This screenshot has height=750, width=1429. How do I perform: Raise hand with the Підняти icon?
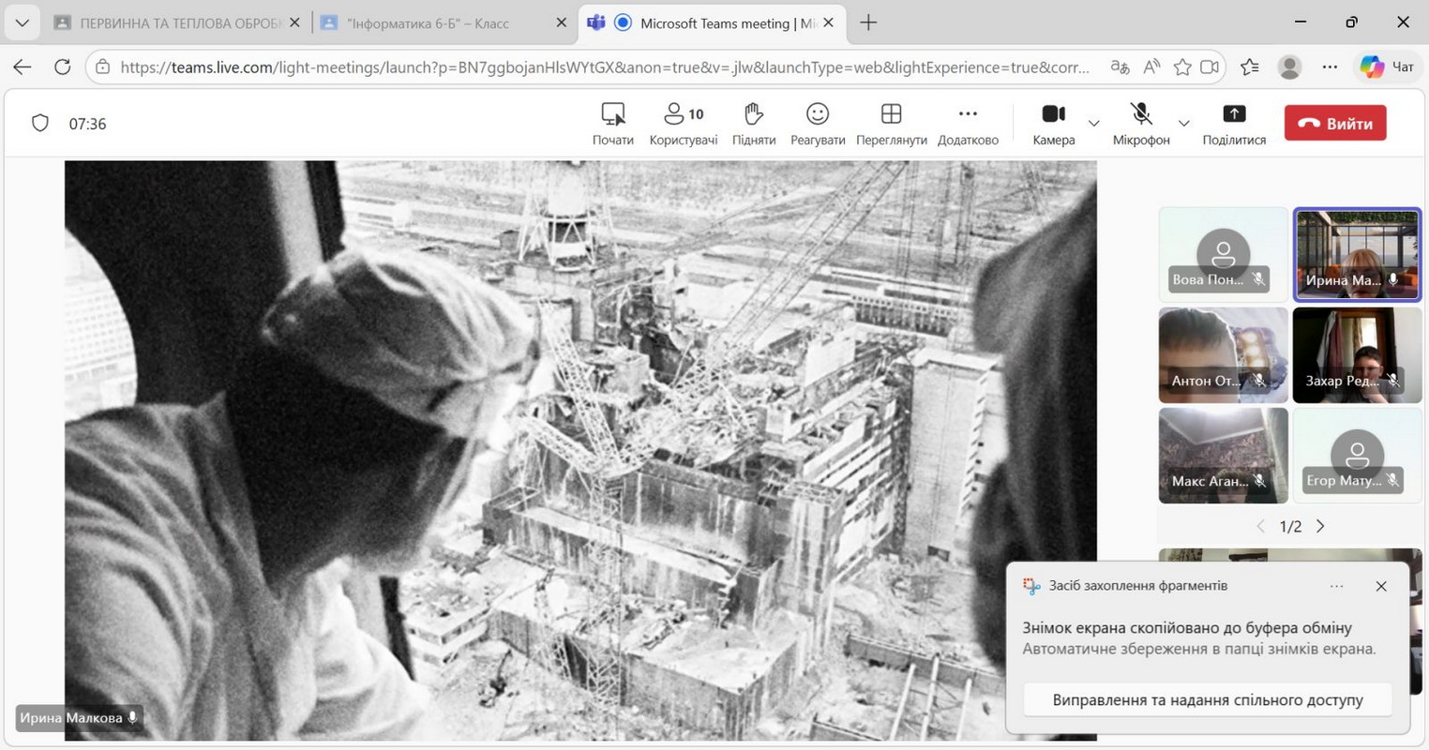click(753, 124)
